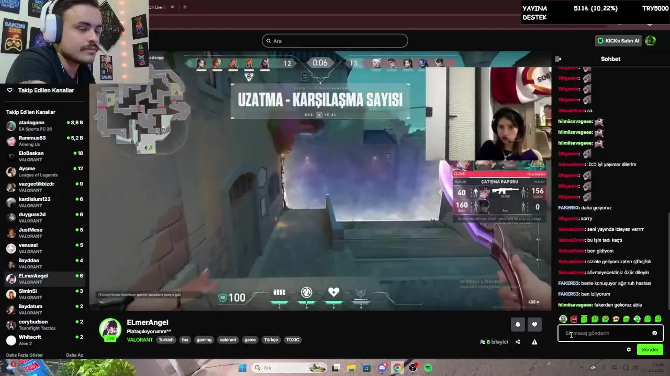Image resolution: width=670 pixels, height=376 pixels.
Task: Click the viewers icon beside 6 İzleyici
Action: tap(483, 342)
